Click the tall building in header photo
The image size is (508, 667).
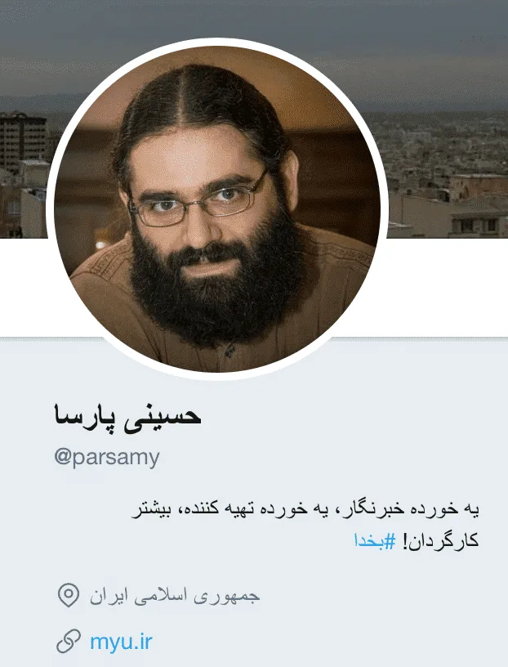pos(22,142)
